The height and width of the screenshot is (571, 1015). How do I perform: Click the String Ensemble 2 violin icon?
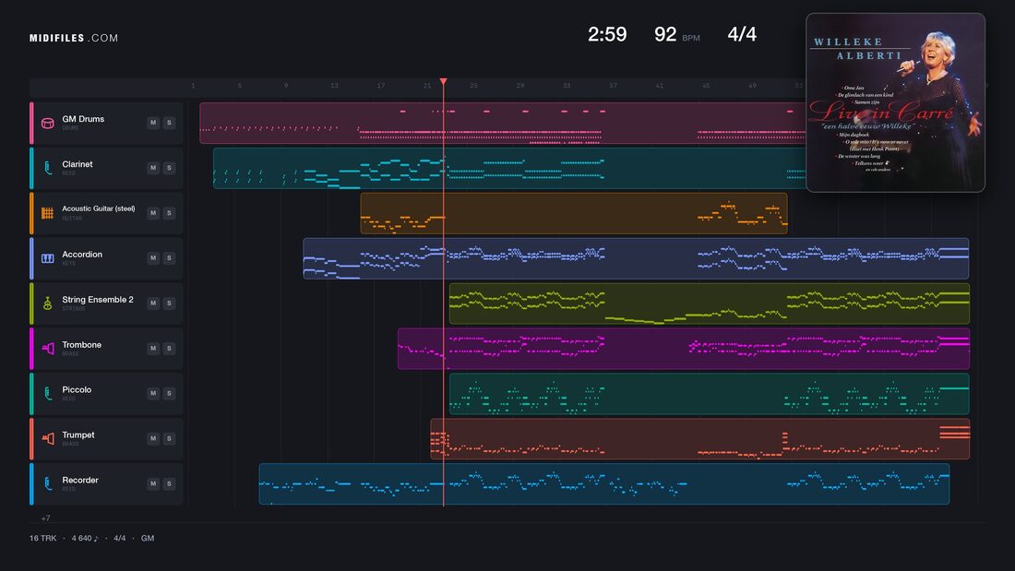coord(47,303)
